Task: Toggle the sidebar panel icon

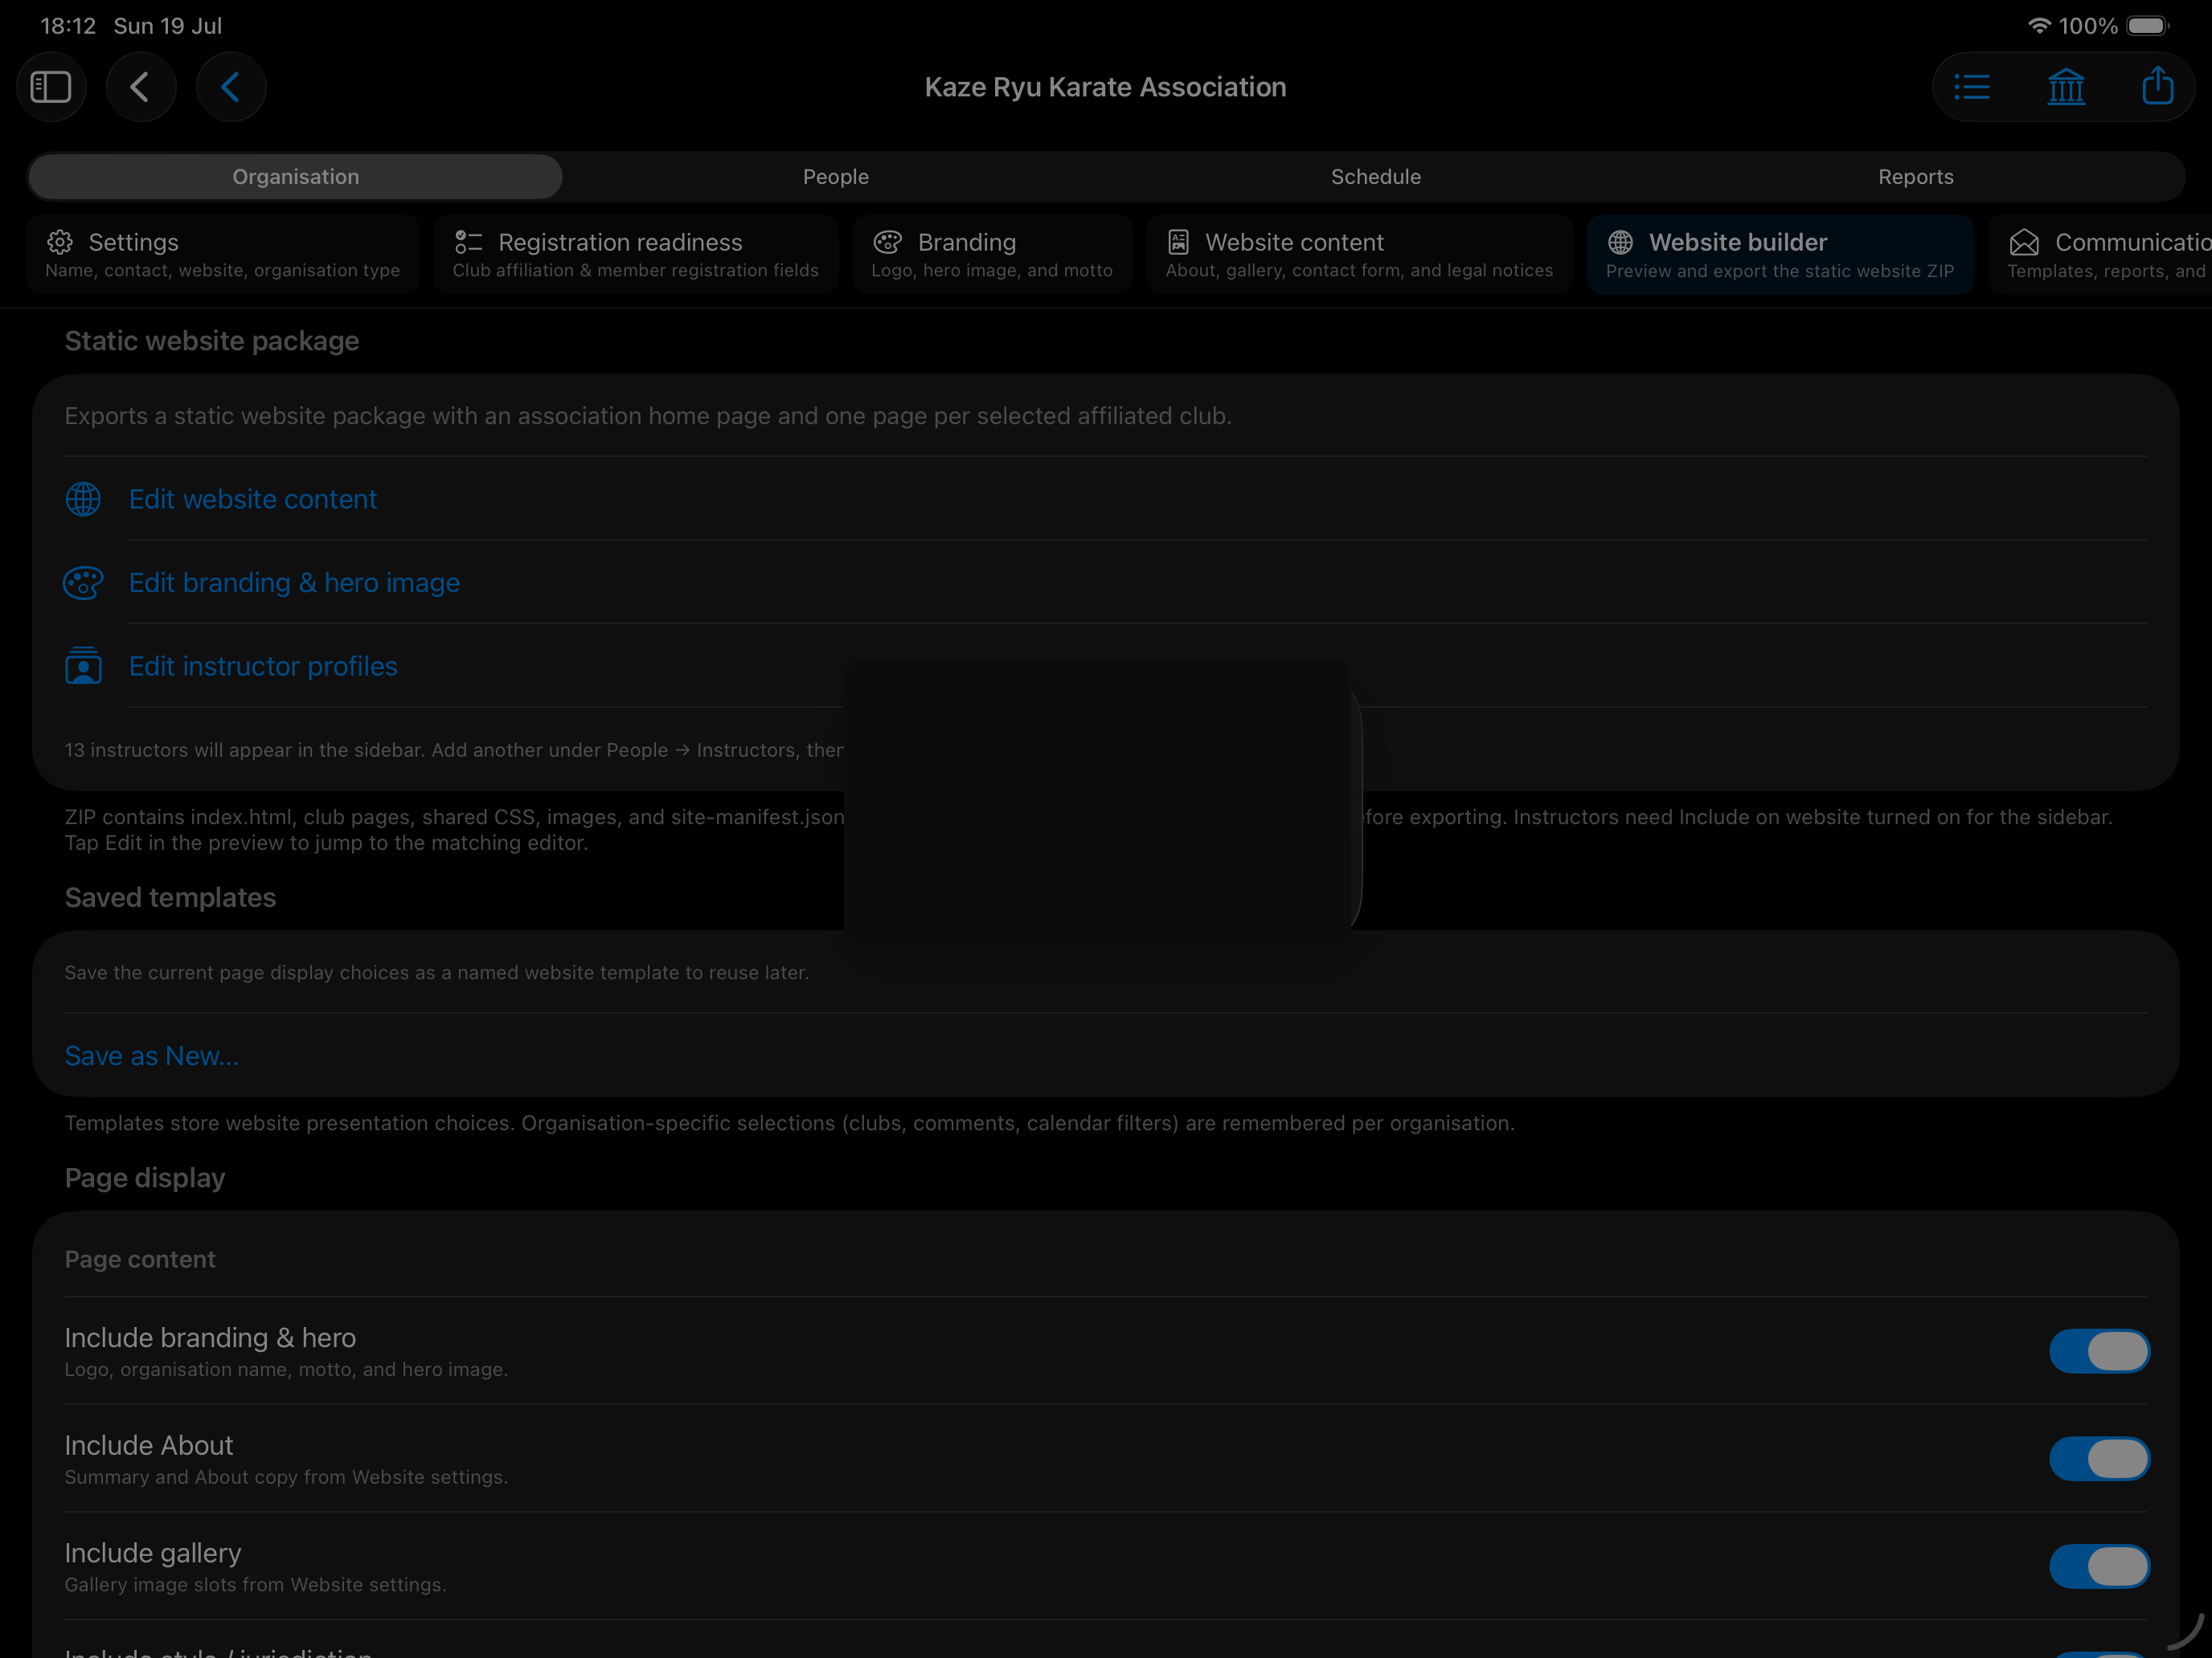Action: click(x=51, y=87)
